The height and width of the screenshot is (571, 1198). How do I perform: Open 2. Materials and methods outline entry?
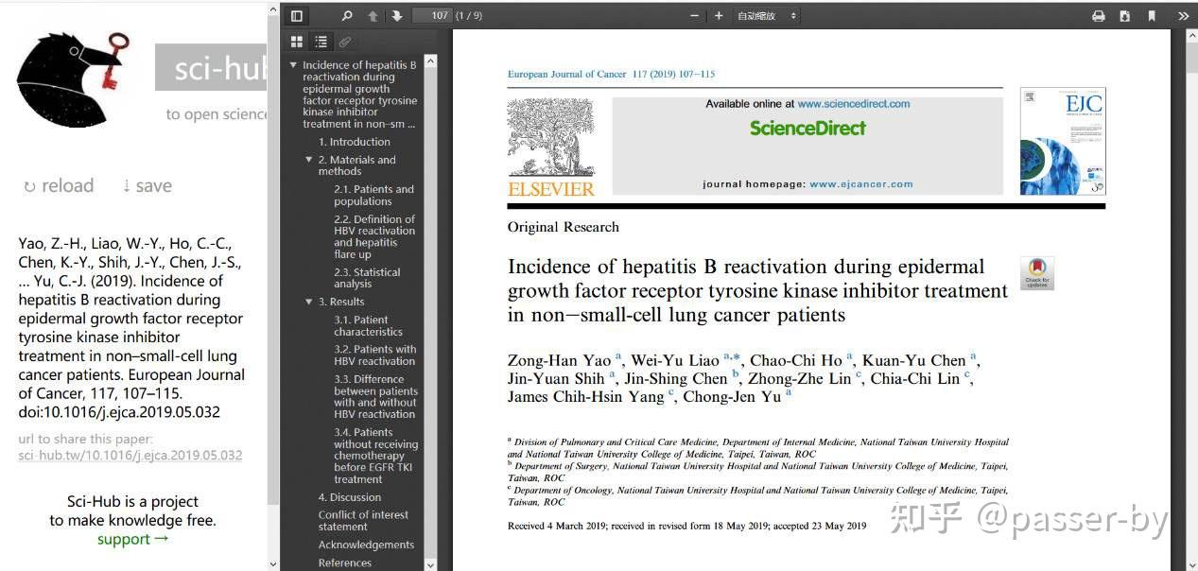coord(357,165)
